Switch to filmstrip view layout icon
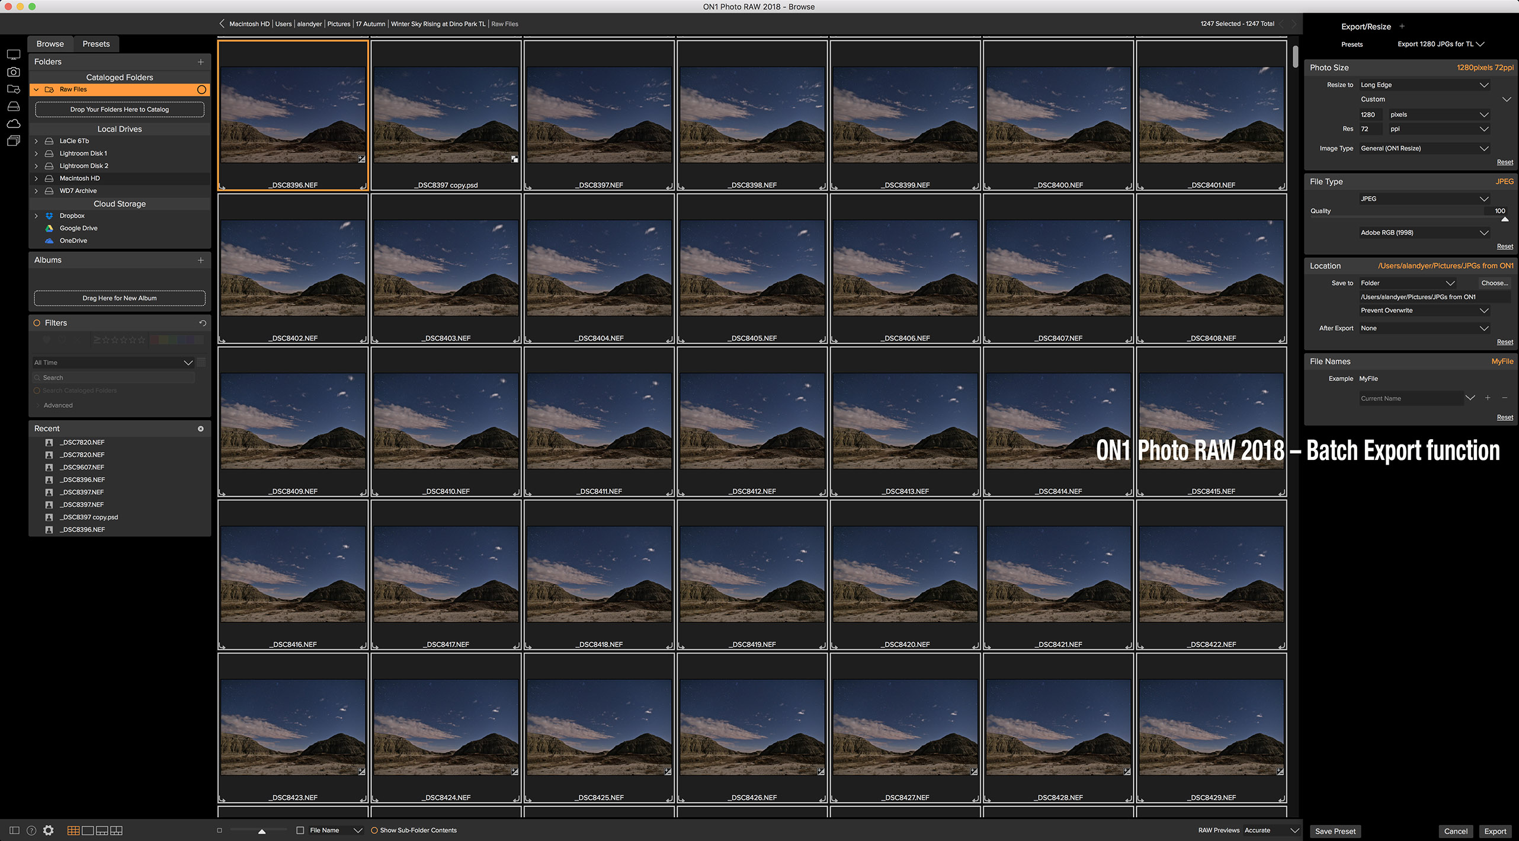The width and height of the screenshot is (1519, 841). click(x=102, y=830)
